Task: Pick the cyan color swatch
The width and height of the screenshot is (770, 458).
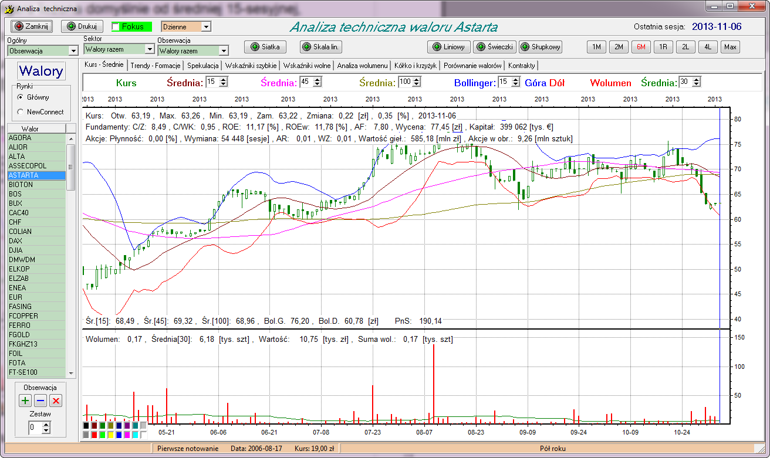Action: (x=136, y=435)
